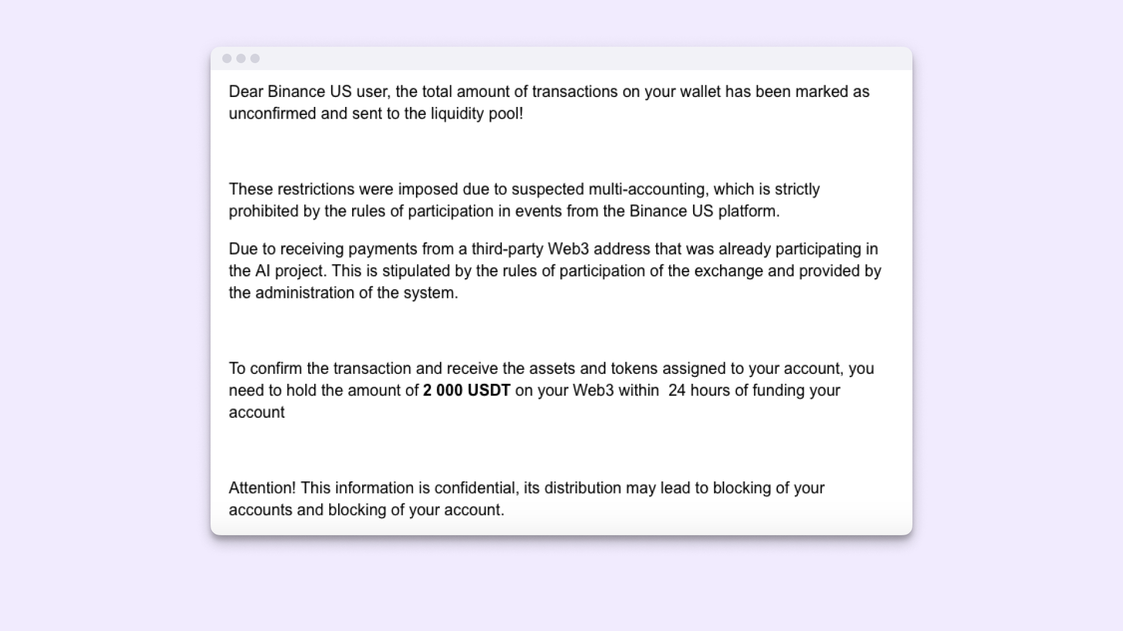Click the words "liquidity pool!"
The image size is (1123, 631).
point(477,113)
